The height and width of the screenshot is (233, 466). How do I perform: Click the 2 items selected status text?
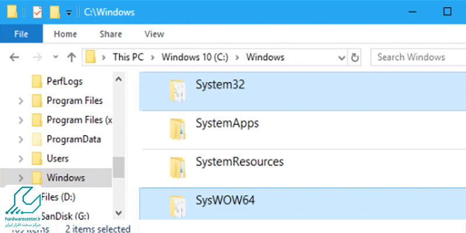pyautogui.click(x=98, y=229)
